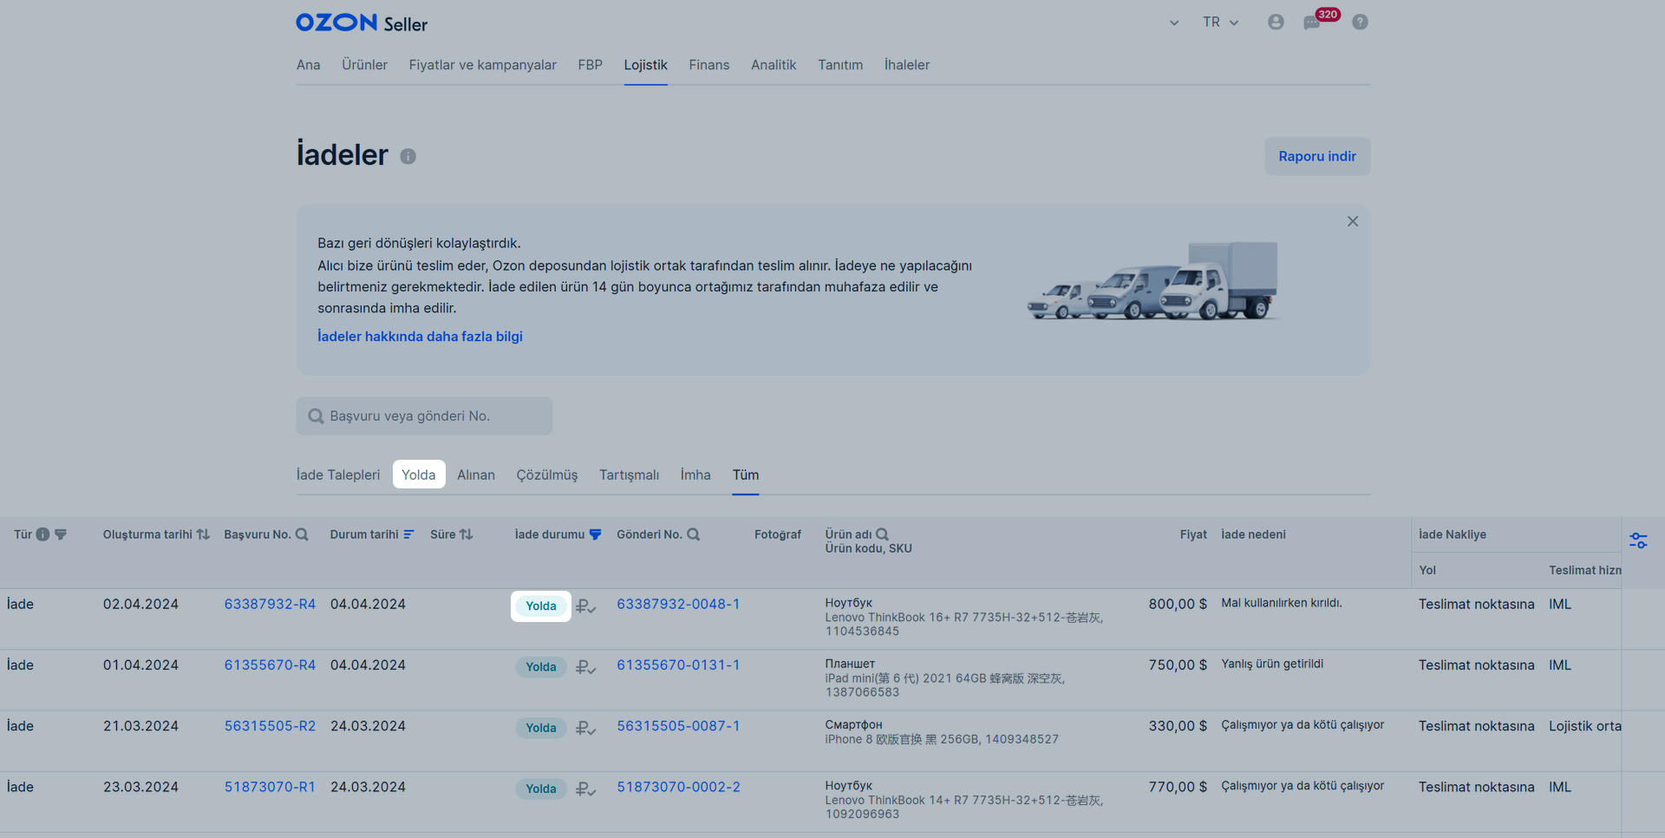This screenshot has width=1665, height=838.
Task: Open application 56315505-R2
Action: 270,726
